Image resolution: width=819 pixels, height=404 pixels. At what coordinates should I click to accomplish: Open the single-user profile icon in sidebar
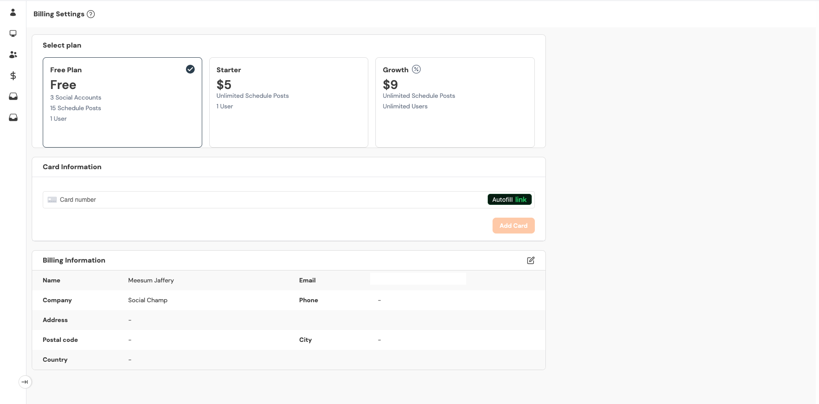click(x=13, y=12)
